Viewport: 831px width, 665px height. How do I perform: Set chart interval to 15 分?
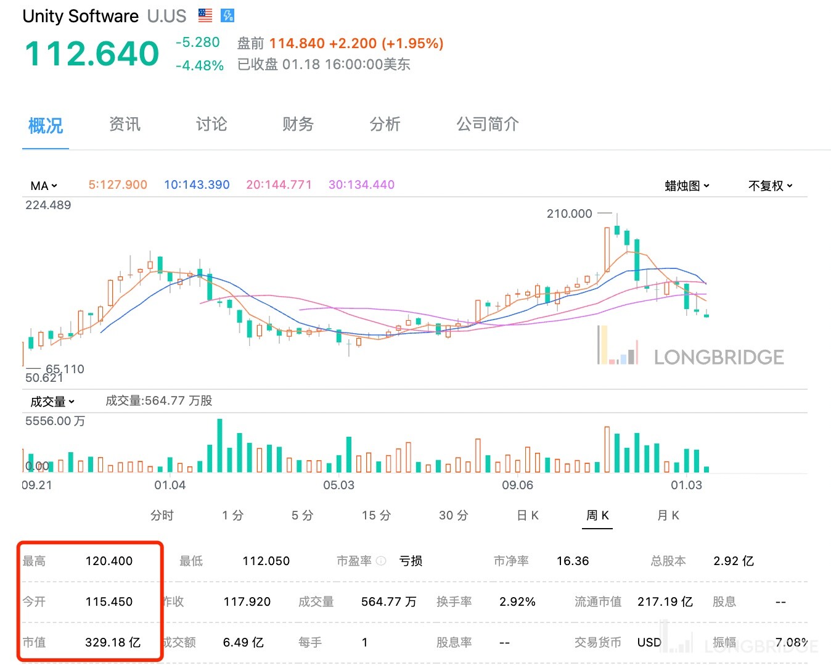[376, 515]
